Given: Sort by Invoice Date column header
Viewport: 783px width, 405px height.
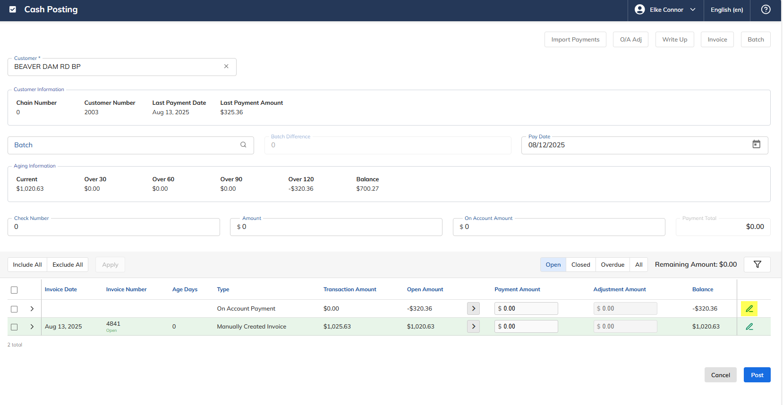Looking at the screenshot, I should (x=61, y=290).
